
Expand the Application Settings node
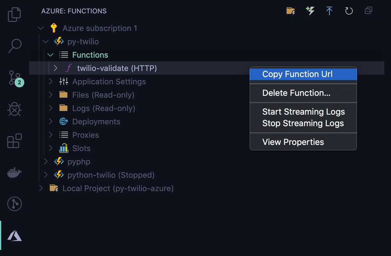click(50, 82)
